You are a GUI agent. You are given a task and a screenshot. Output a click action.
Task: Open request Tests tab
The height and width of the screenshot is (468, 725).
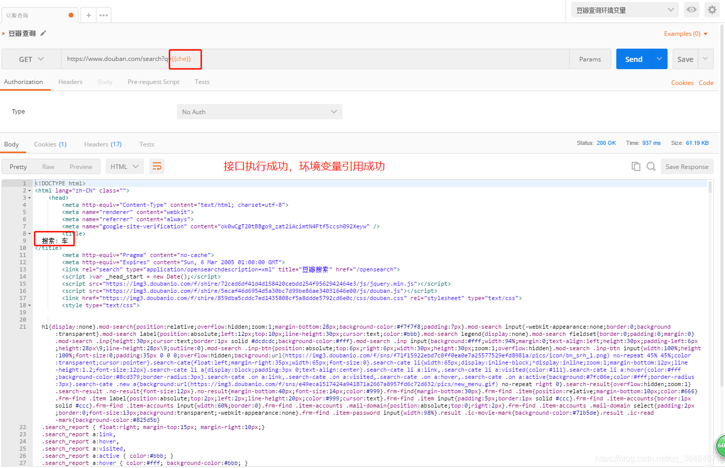[x=202, y=82]
